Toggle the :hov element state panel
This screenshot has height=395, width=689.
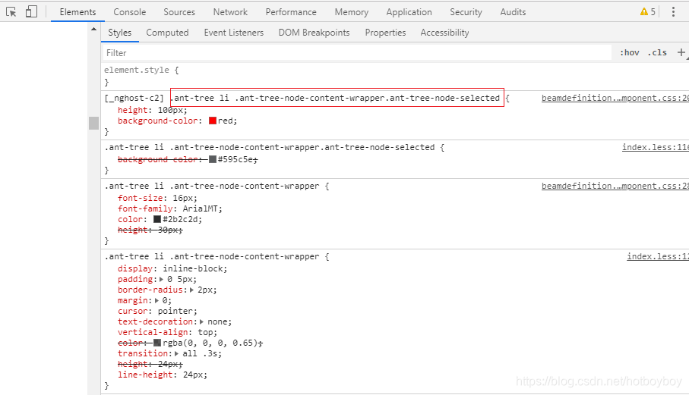[630, 52]
